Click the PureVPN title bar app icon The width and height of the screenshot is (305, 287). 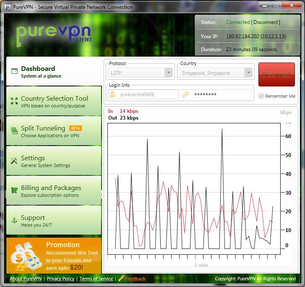click(x=8, y=7)
